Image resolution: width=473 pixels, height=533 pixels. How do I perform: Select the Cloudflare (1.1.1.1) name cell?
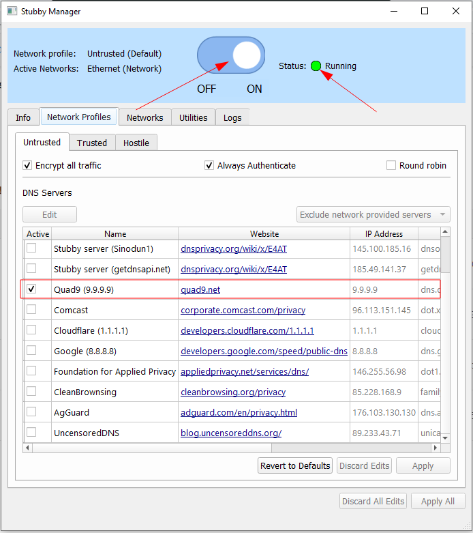click(115, 330)
